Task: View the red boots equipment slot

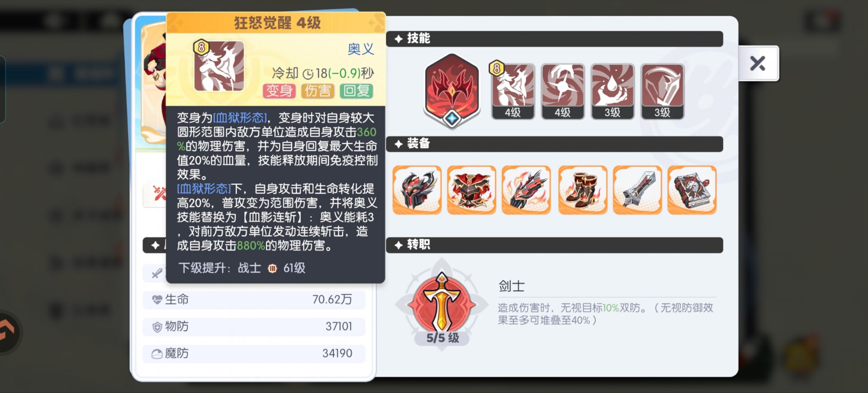Action: point(583,189)
